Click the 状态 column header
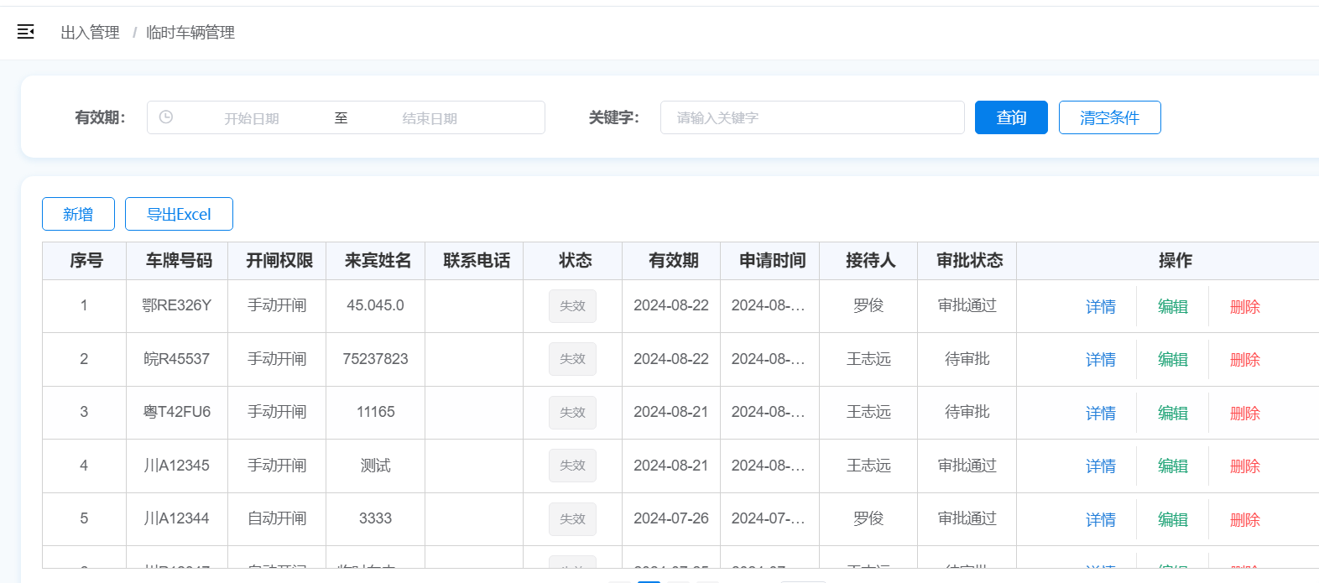Viewport: 1319px width, 583px height. pyautogui.click(x=575, y=261)
